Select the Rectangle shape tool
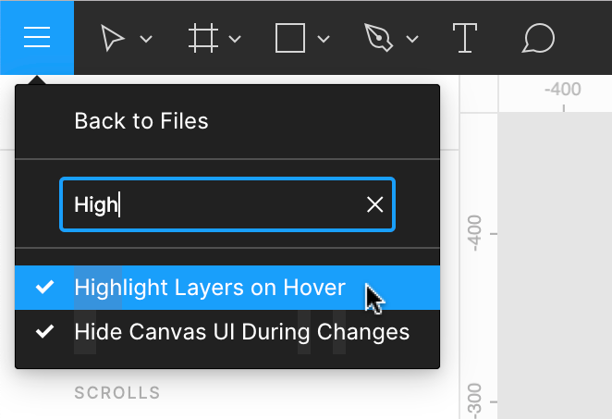 pyautogui.click(x=290, y=38)
